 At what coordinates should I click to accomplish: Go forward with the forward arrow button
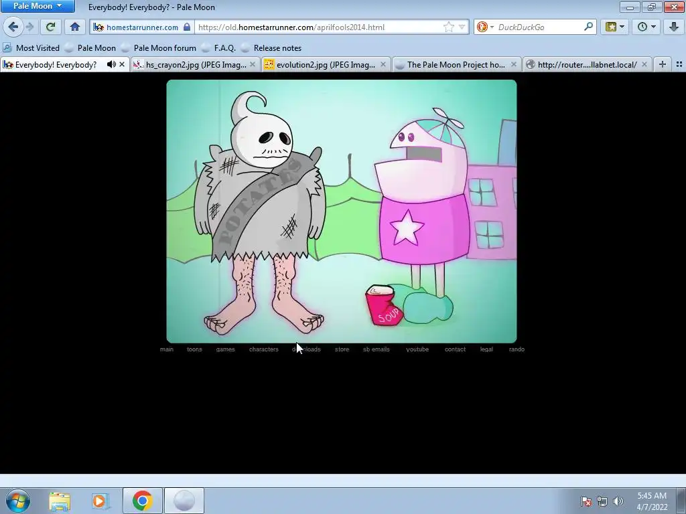pyautogui.click(x=29, y=27)
